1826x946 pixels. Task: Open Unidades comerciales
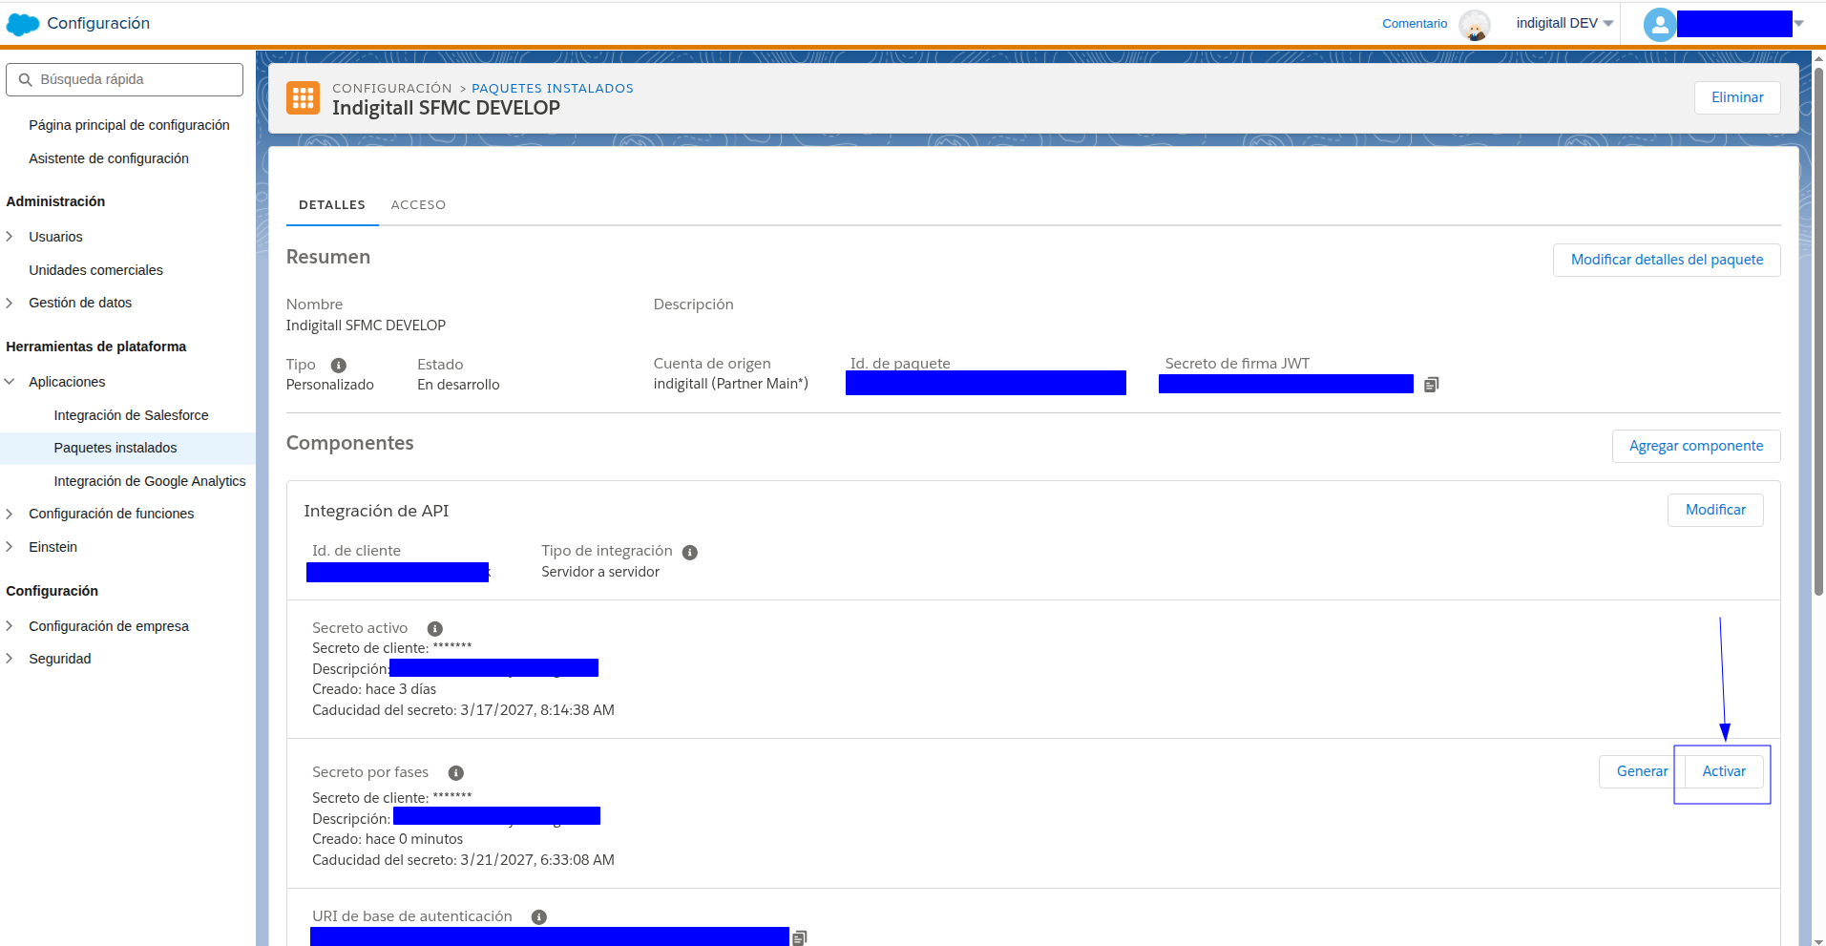click(95, 270)
